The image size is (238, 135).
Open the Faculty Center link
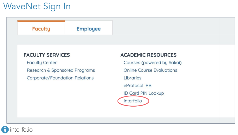coord(42,63)
